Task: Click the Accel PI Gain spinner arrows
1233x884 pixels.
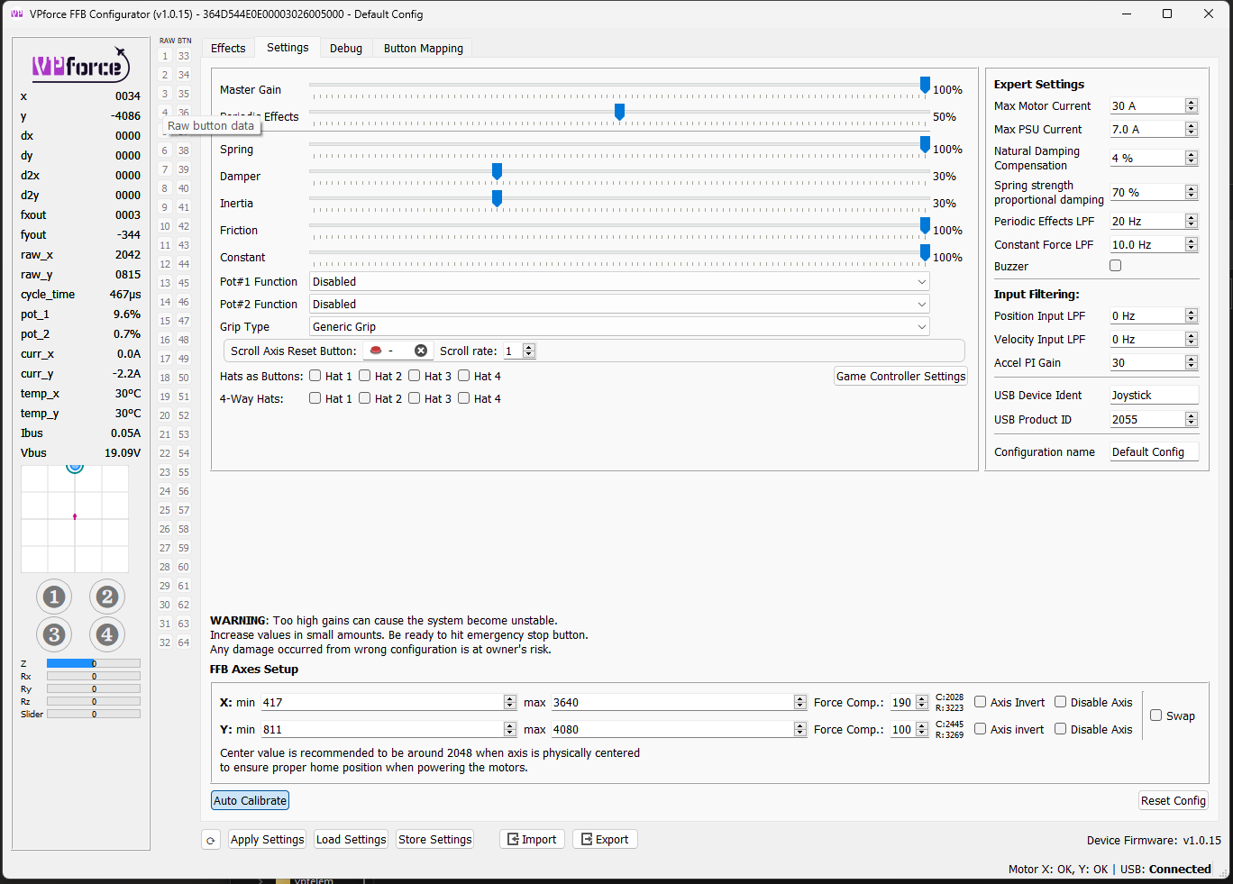Action: point(1192,362)
